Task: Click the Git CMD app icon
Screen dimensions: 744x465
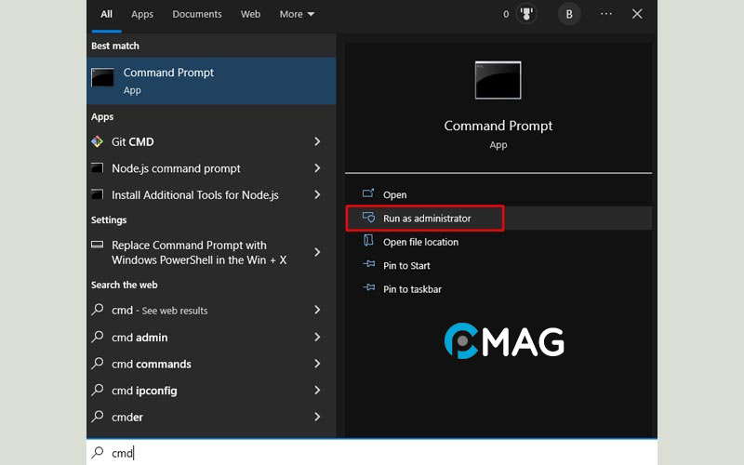Action: 97,142
